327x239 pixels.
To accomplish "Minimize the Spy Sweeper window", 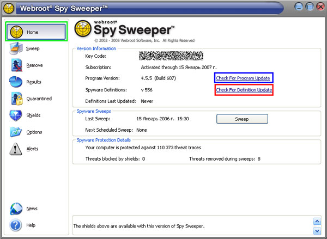I will pos(299,7).
